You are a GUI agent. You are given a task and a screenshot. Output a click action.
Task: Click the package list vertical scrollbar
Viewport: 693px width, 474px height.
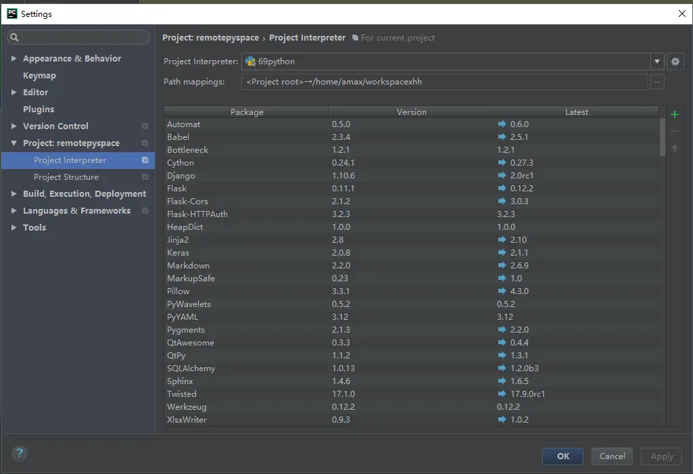662,137
